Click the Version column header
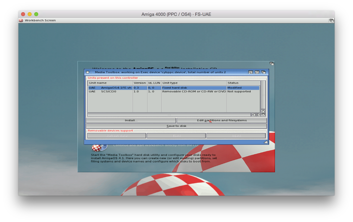This screenshot has height=222, width=353. (140, 83)
